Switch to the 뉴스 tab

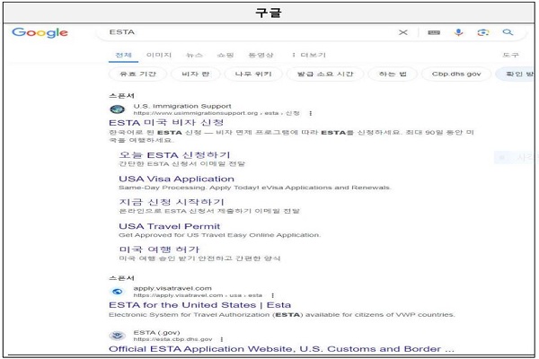coord(194,55)
